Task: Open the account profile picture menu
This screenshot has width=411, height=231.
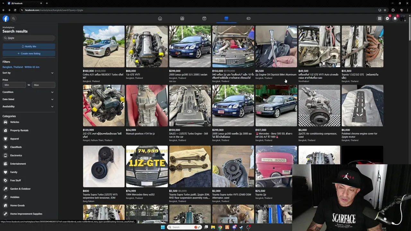Action: tap(403, 18)
